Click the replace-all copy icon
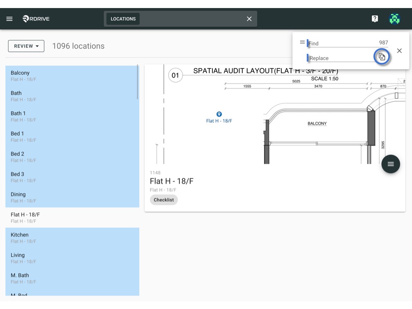412x309 pixels. pos(381,56)
